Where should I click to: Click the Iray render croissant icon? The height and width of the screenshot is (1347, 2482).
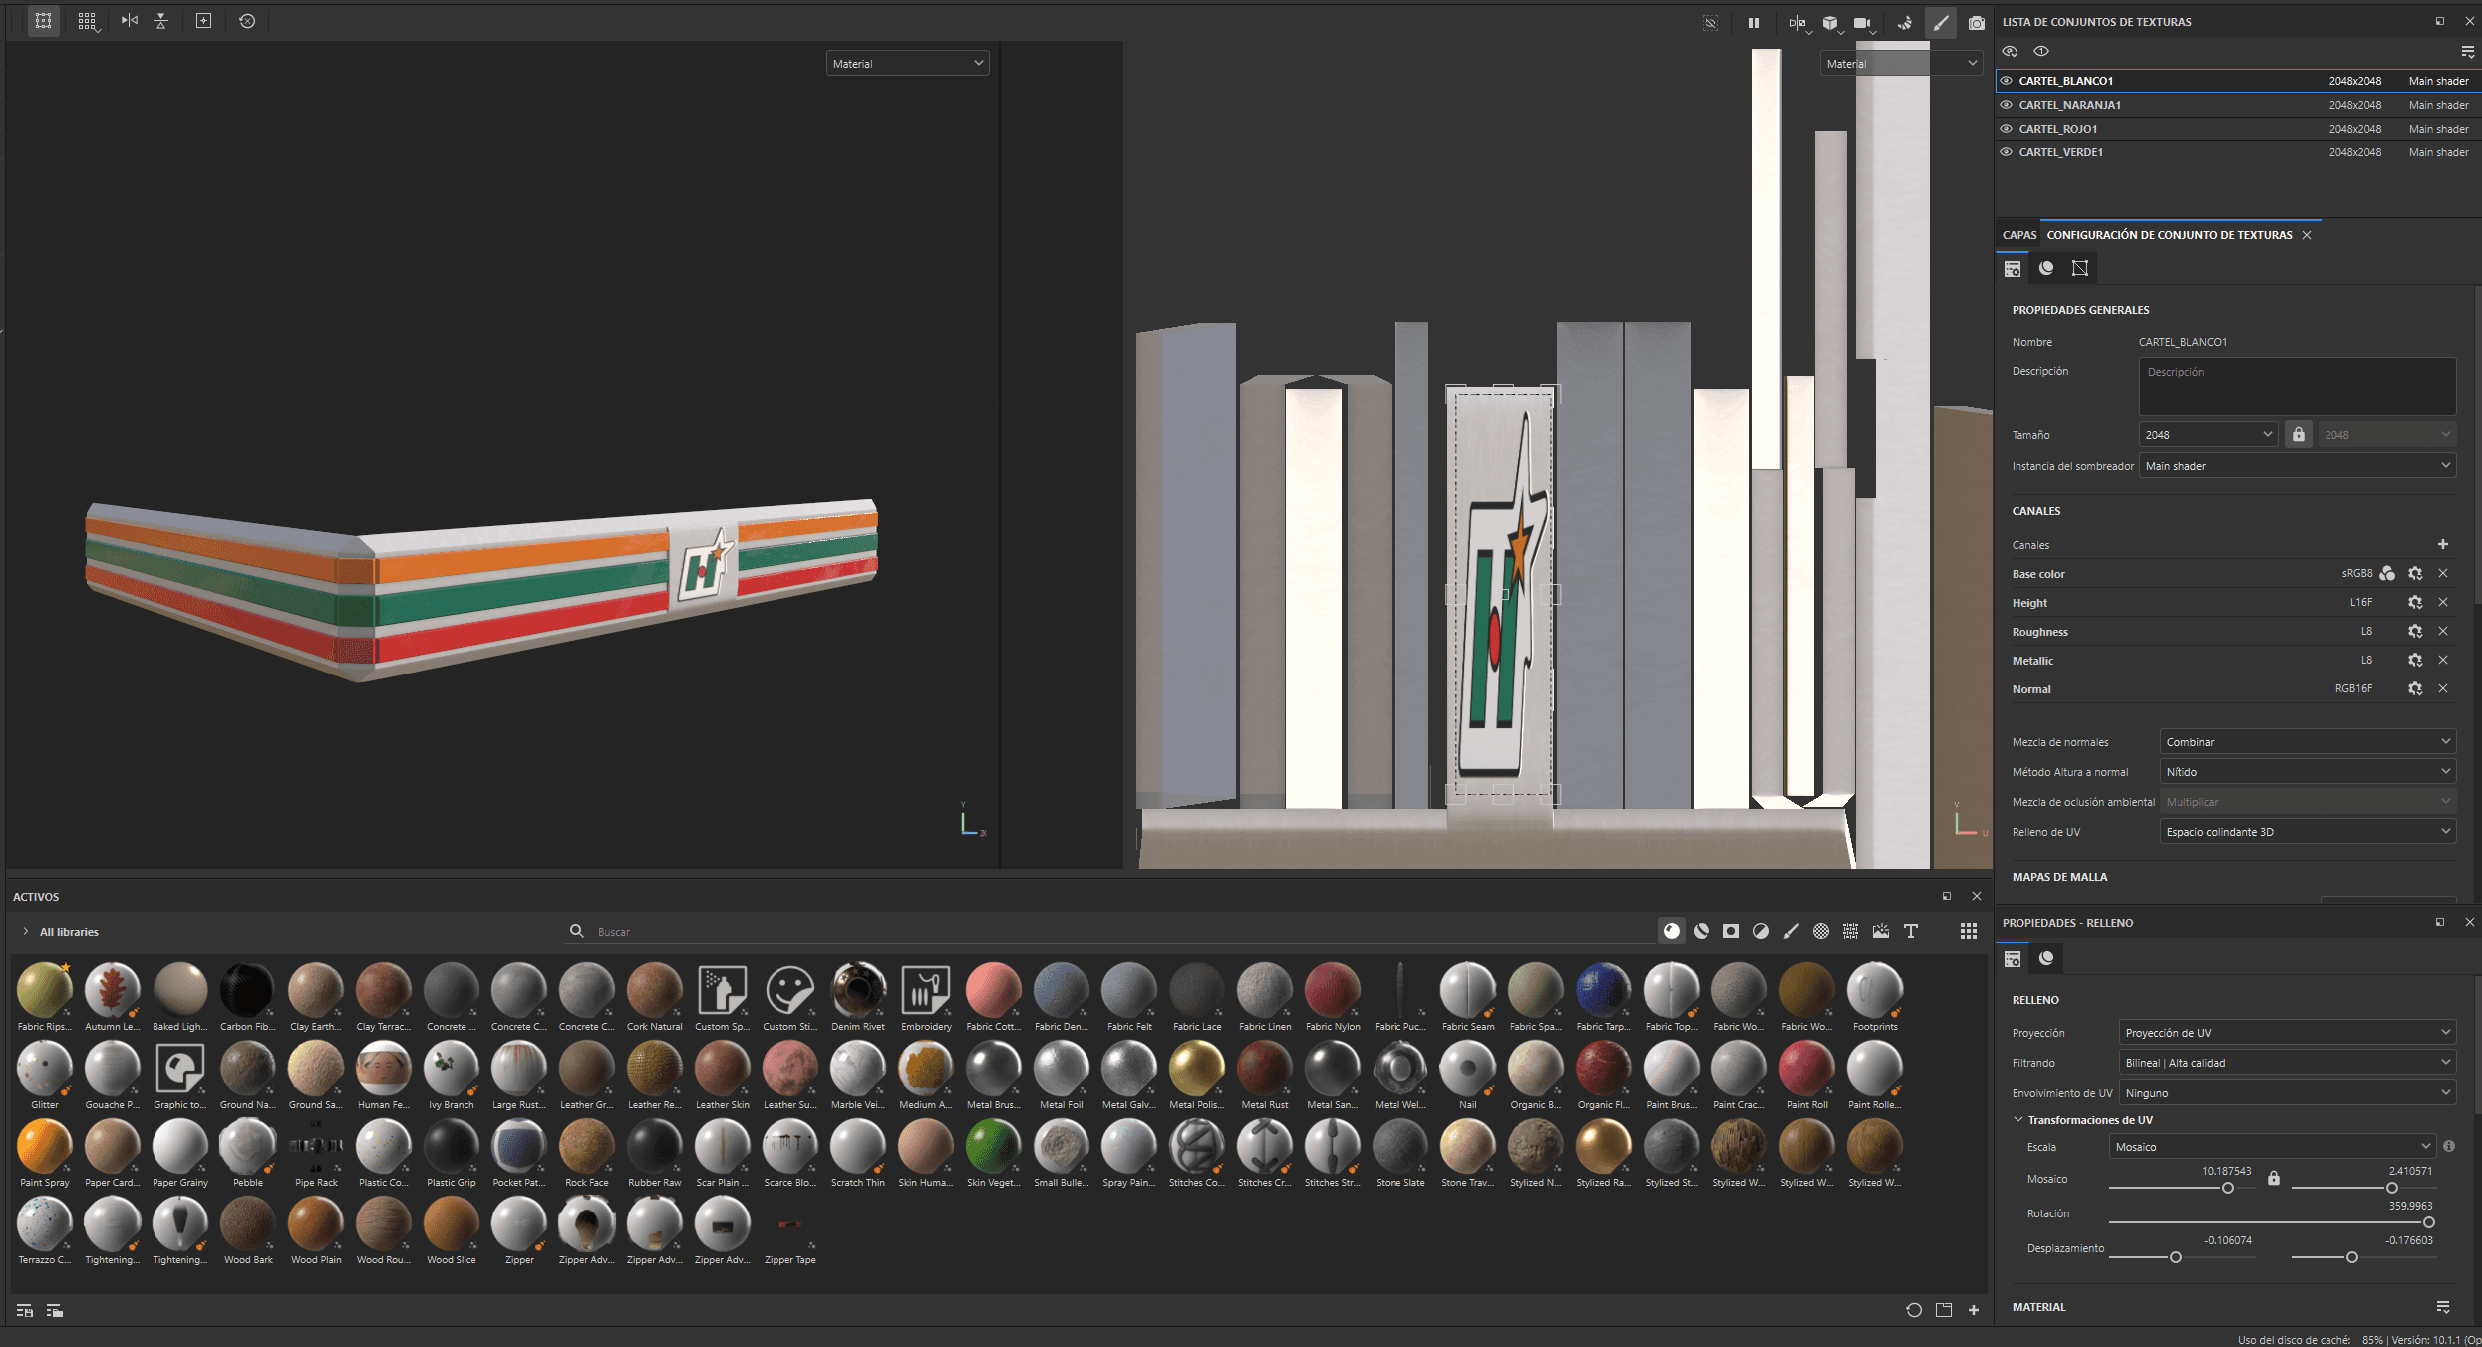(1905, 22)
